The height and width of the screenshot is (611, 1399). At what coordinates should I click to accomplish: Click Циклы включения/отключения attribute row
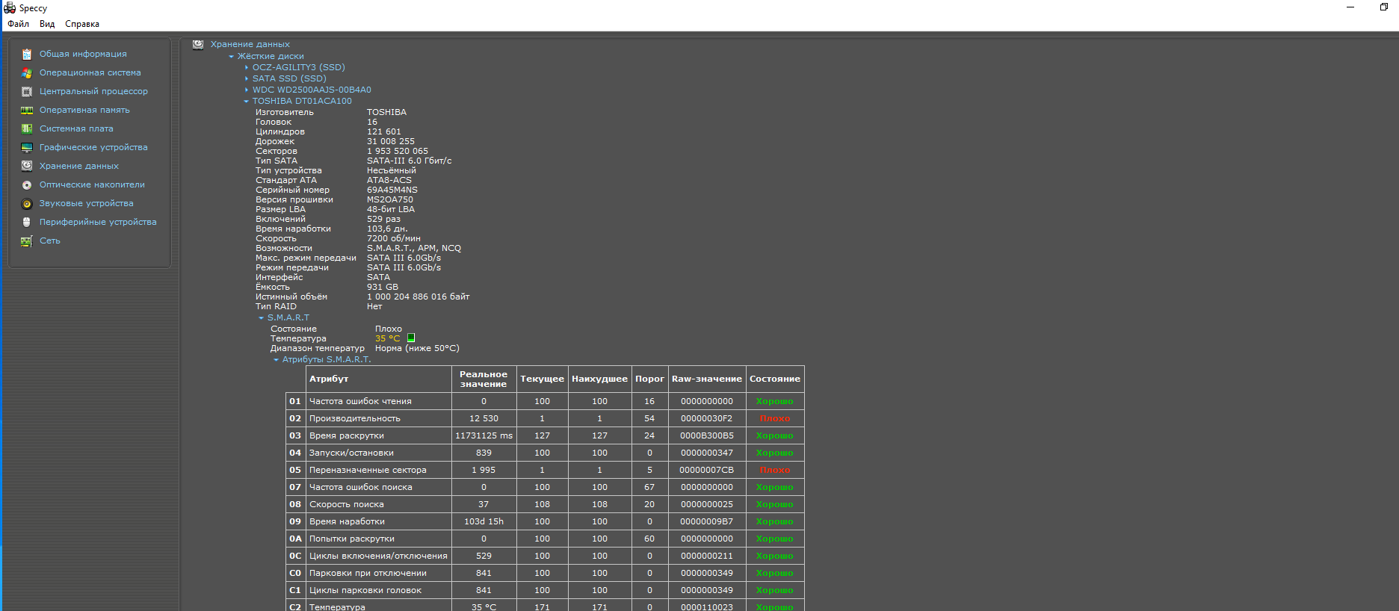click(545, 556)
